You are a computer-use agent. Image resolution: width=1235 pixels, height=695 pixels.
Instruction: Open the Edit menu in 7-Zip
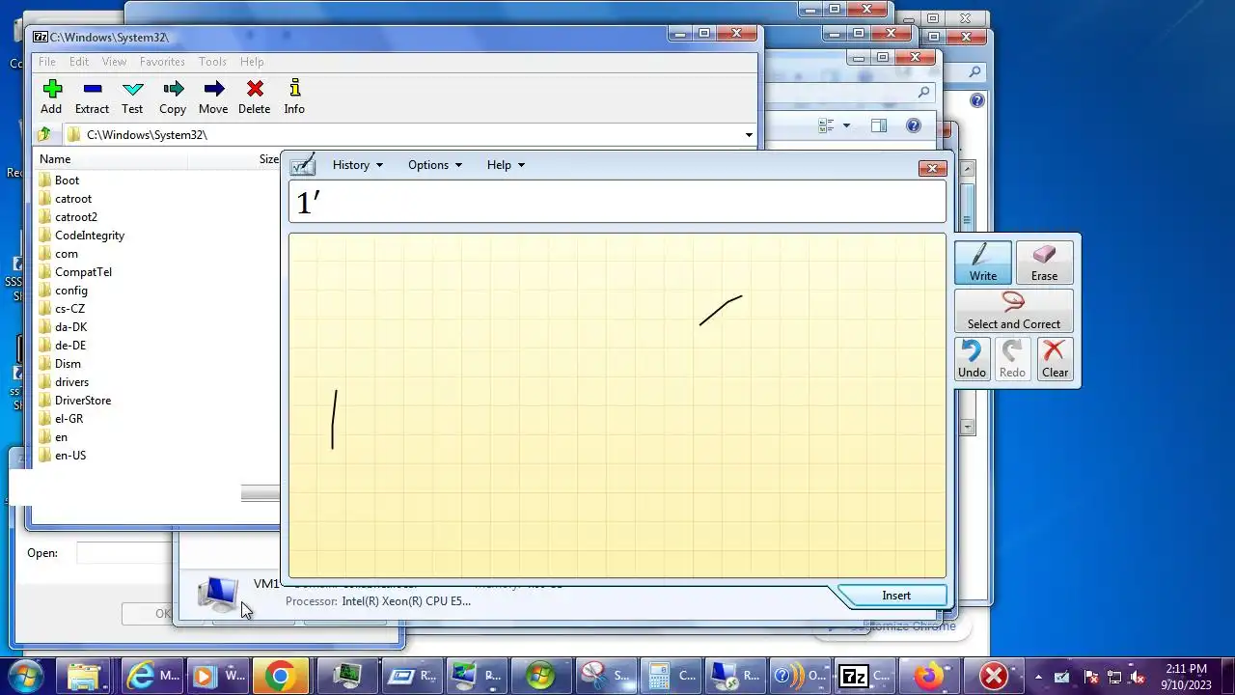click(x=79, y=62)
